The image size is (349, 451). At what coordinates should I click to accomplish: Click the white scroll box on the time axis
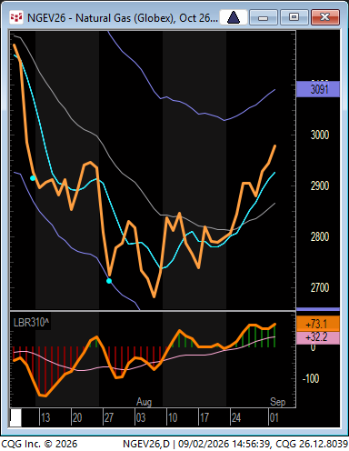[15, 417]
